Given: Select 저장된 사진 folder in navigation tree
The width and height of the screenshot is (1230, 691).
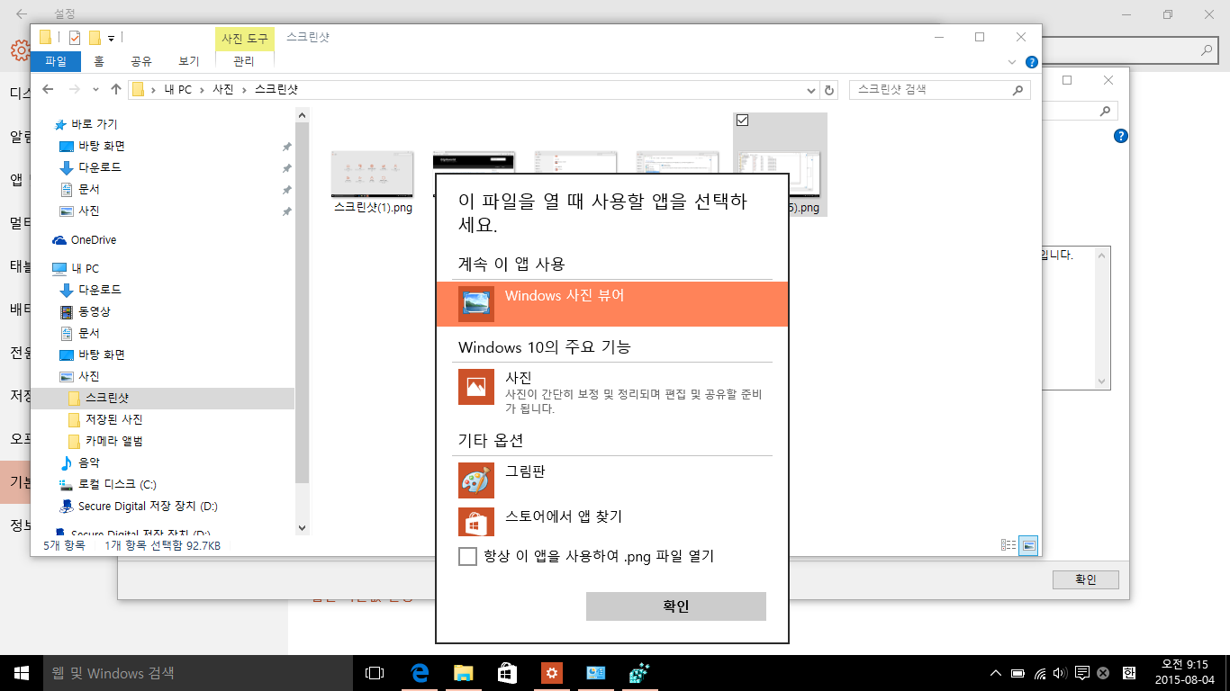Looking at the screenshot, I should (x=113, y=419).
